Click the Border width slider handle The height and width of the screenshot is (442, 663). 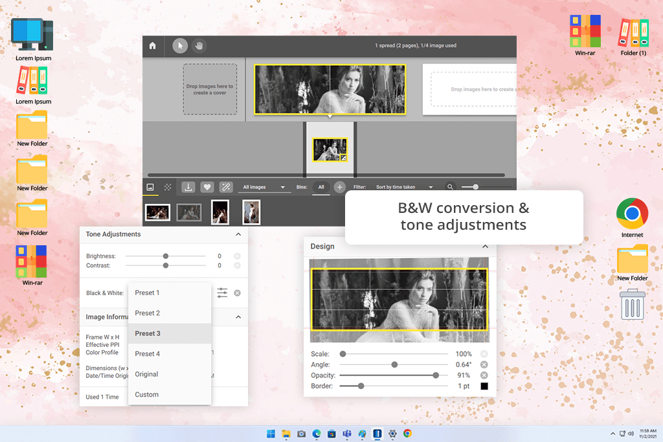tap(361, 386)
